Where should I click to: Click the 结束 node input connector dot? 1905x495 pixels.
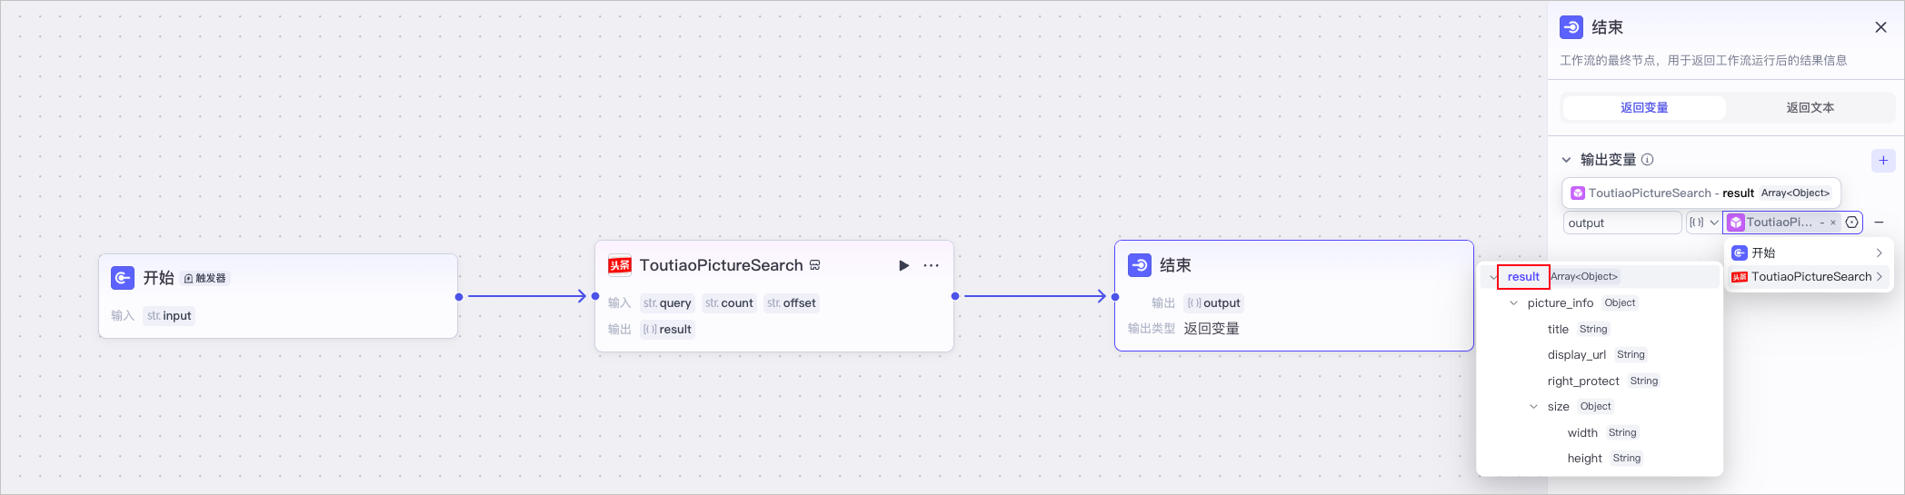coord(1115,296)
